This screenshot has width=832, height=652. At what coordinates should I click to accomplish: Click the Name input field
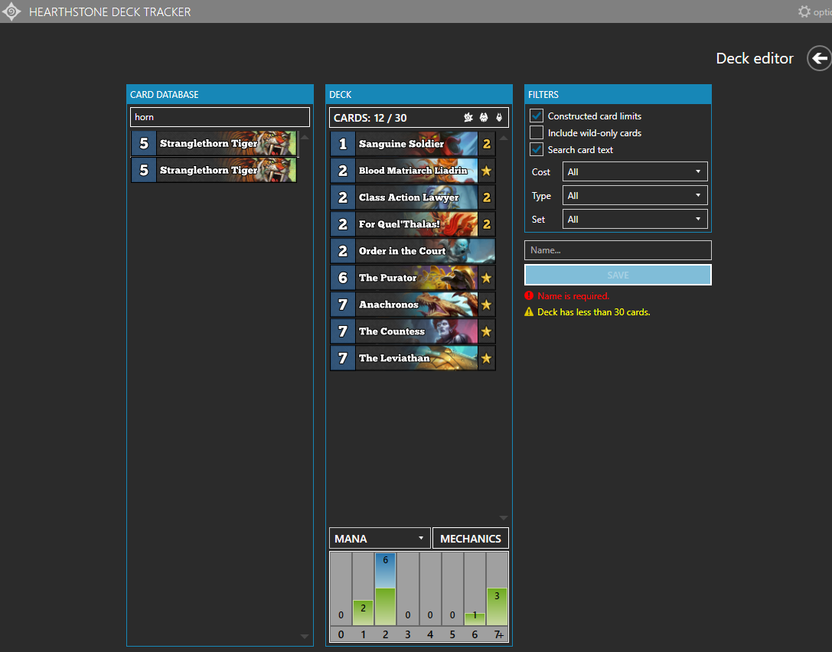pyautogui.click(x=618, y=250)
